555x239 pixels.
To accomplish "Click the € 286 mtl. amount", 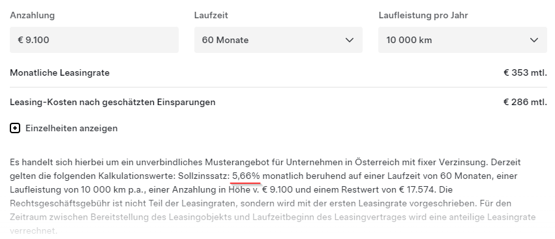I will [x=525, y=103].
